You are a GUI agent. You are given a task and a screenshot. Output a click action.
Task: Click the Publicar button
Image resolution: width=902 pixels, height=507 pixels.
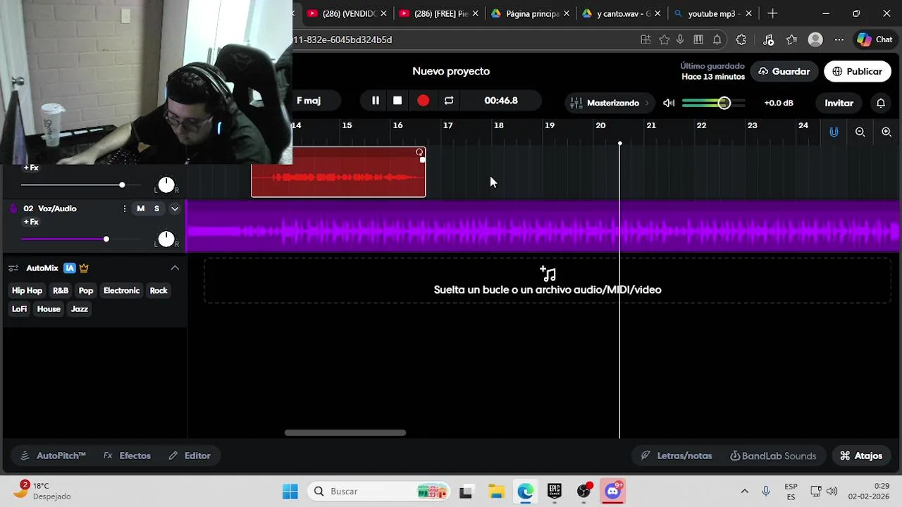pyautogui.click(x=857, y=71)
